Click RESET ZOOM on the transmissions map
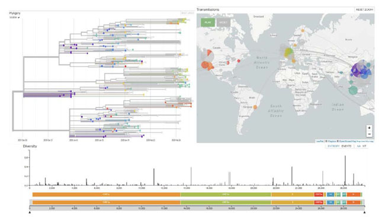The height and width of the screenshot is (217, 385). (365, 9)
